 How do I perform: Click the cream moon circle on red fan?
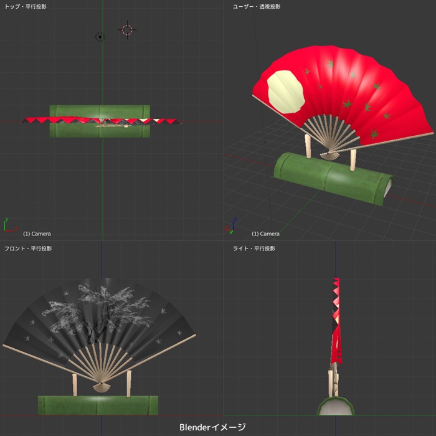pos(286,92)
